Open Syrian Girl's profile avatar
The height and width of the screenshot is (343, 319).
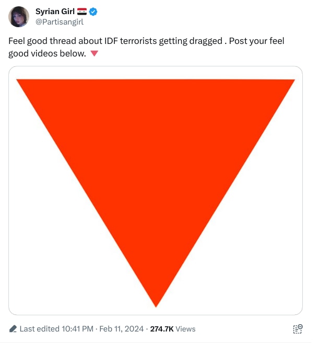(x=19, y=17)
